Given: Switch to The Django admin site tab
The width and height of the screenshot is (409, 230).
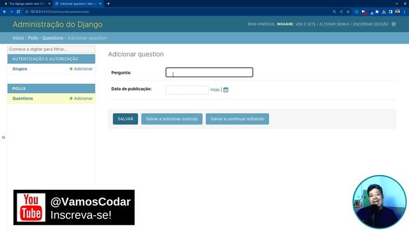Looking at the screenshot, I should coord(27,4).
